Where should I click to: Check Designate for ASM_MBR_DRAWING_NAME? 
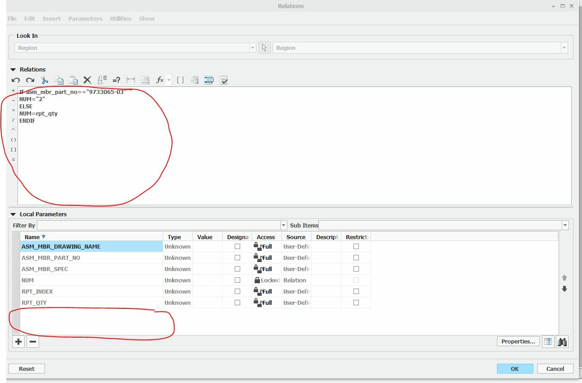coord(237,246)
